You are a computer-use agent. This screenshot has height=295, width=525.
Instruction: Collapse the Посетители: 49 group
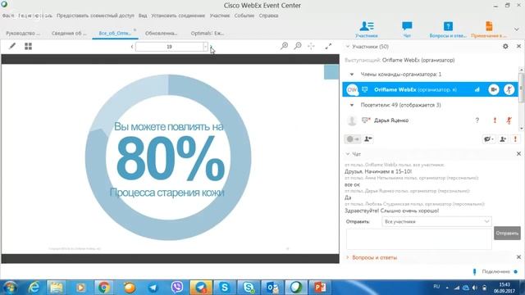click(x=352, y=105)
